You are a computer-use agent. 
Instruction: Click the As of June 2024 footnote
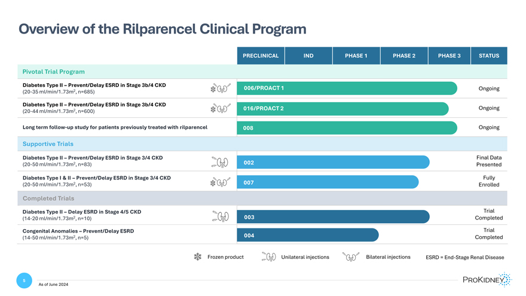pyautogui.click(x=53, y=284)
